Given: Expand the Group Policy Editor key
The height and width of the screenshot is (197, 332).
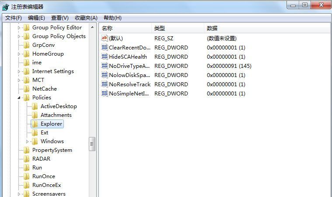Looking at the screenshot, I should 19,28.
